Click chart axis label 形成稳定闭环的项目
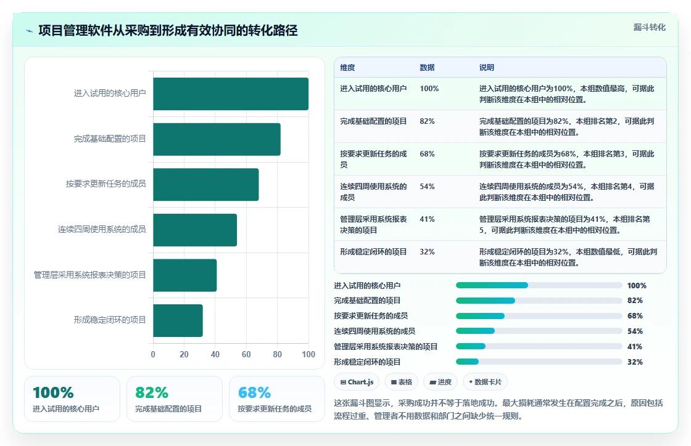The width and height of the screenshot is (691, 446). tap(110, 320)
